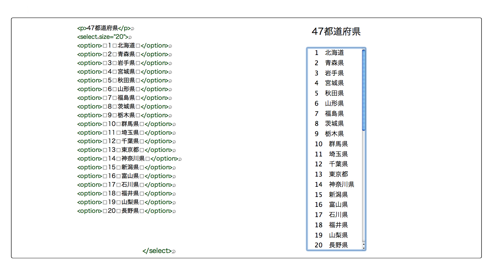Select option 5 秋田県 in the listbox
495x279 pixels.
tap(334, 93)
